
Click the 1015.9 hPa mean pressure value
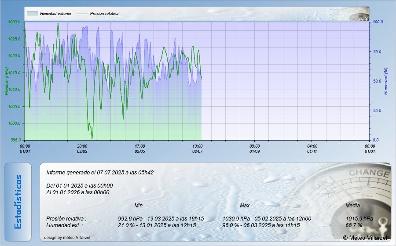359,218
